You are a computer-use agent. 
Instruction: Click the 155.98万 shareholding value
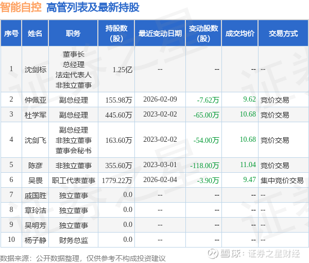click(118, 100)
